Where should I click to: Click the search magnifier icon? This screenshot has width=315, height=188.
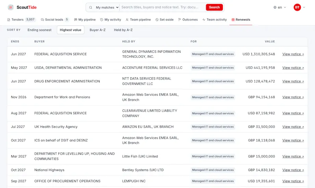click(91, 7)
